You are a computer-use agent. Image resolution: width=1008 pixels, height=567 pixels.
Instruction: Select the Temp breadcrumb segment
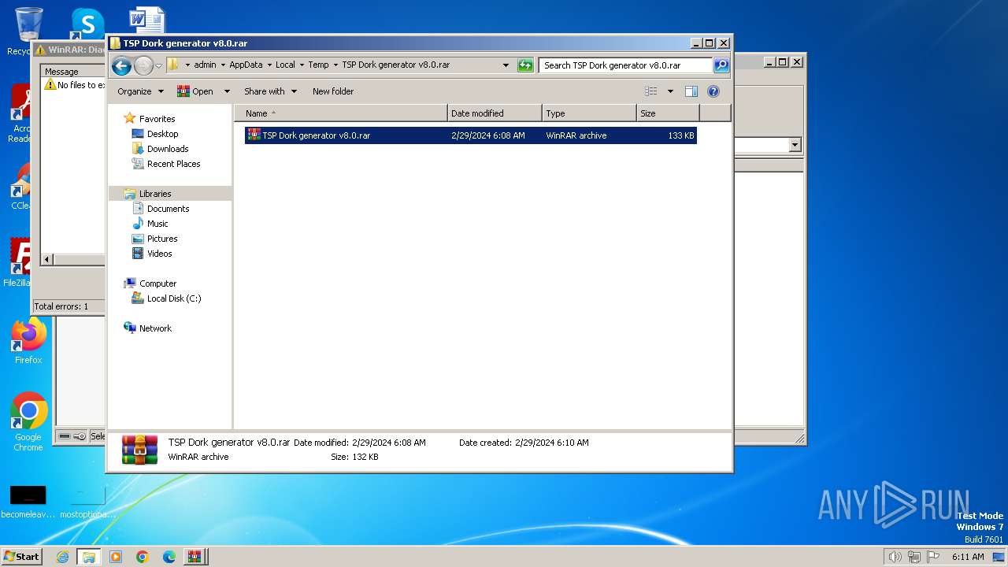coord(318,65)
